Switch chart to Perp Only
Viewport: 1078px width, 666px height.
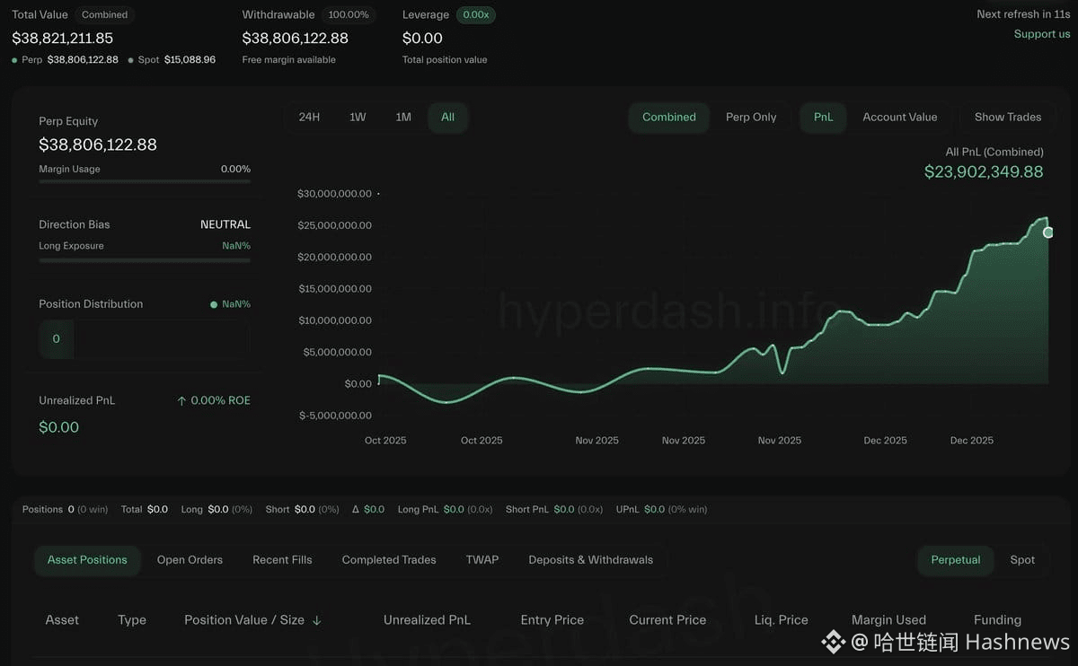(751, 118)
